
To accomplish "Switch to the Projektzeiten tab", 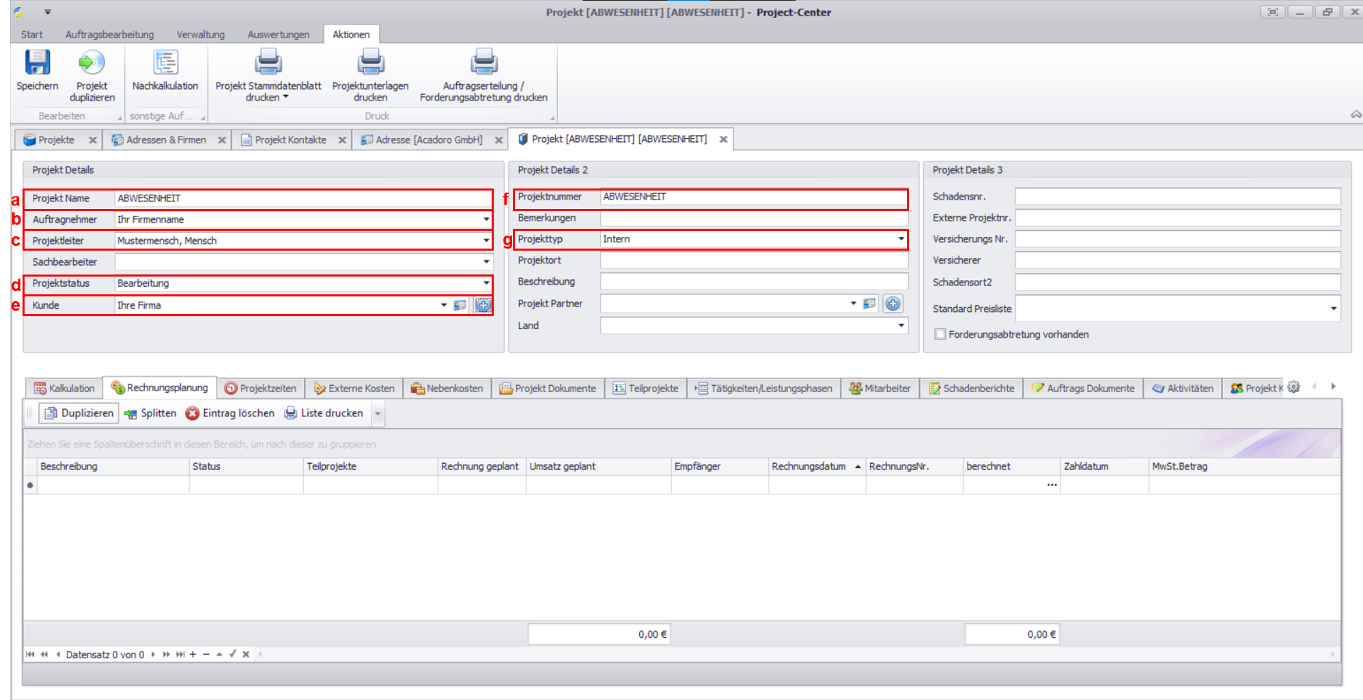I will click(x=261, y=388).
